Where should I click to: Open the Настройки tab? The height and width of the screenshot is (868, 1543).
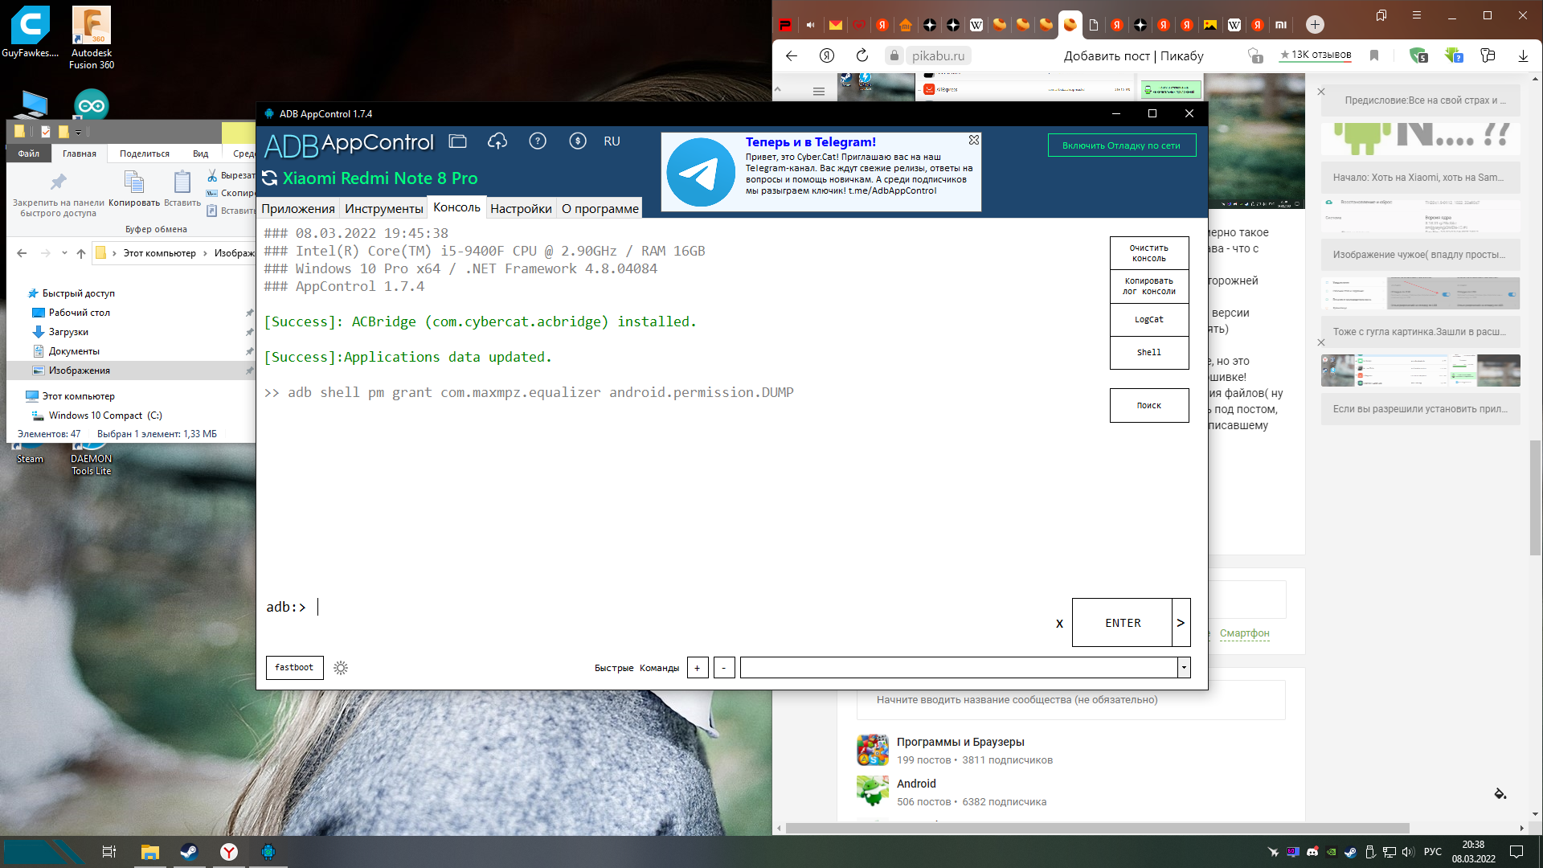point(521,208)
